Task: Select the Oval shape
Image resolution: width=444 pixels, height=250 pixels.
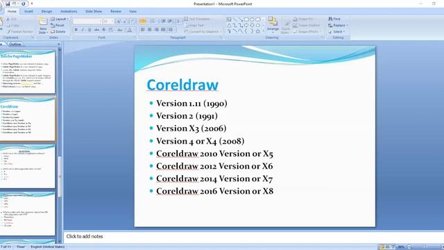Action: pyautogui.click(x=252, y=19)
